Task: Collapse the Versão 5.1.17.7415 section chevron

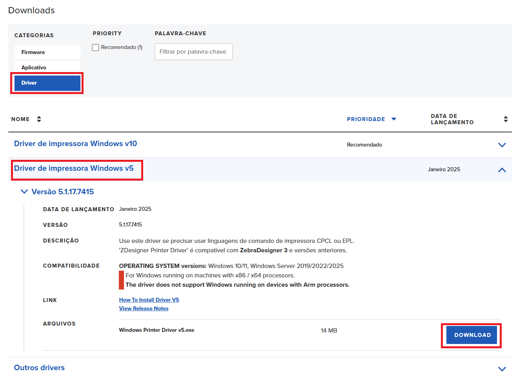Action: pos(24,192)
